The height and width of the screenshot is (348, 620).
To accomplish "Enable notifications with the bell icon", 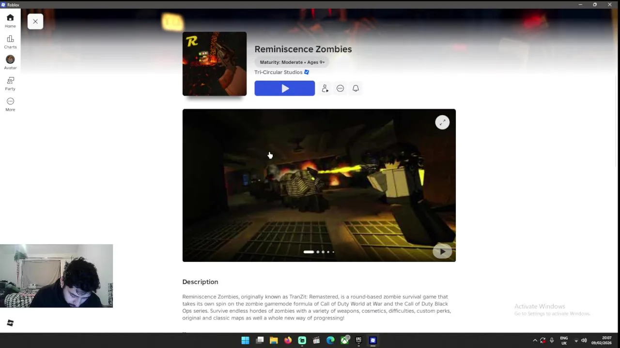I will (x=356, y=88).
